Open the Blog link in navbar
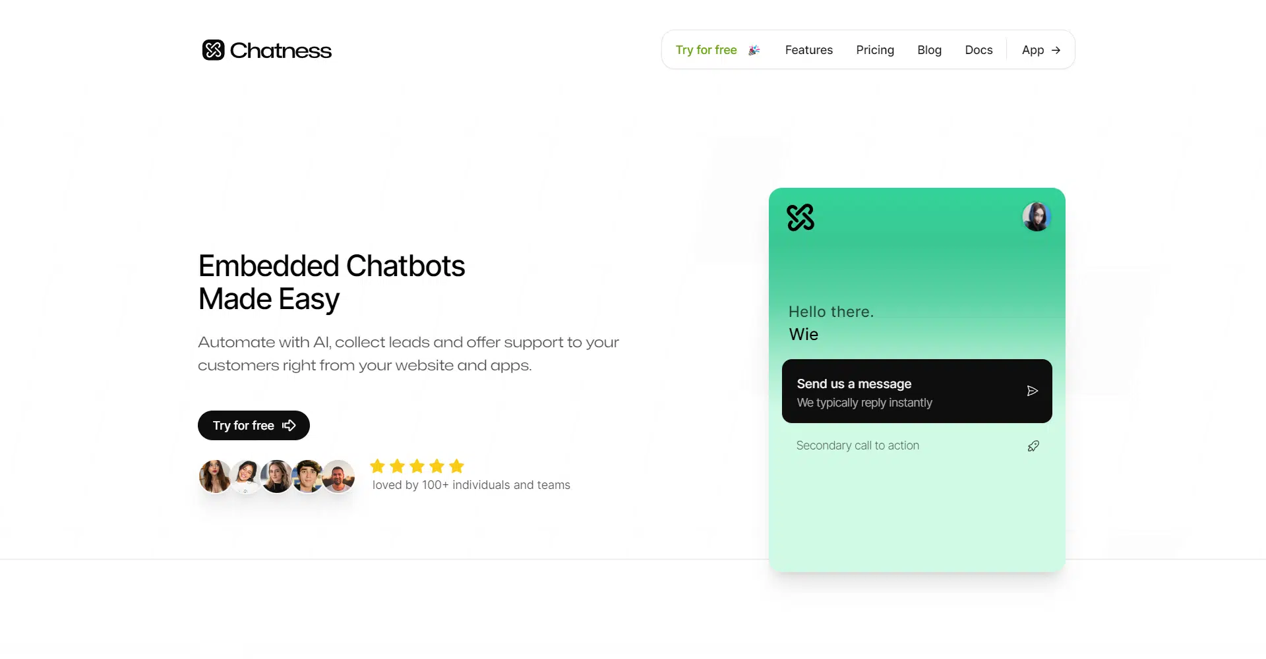The image size is (1266, 659). pos(929,50)
